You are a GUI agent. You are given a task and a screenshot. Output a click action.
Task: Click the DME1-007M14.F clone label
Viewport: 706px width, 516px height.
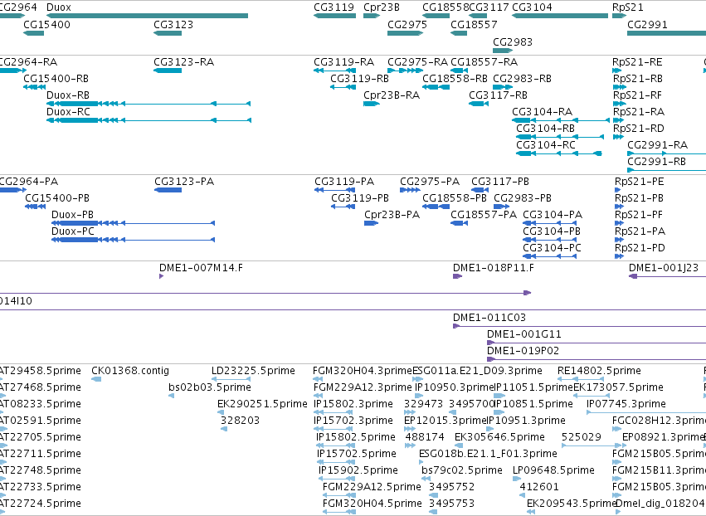(x=201, y=268)
